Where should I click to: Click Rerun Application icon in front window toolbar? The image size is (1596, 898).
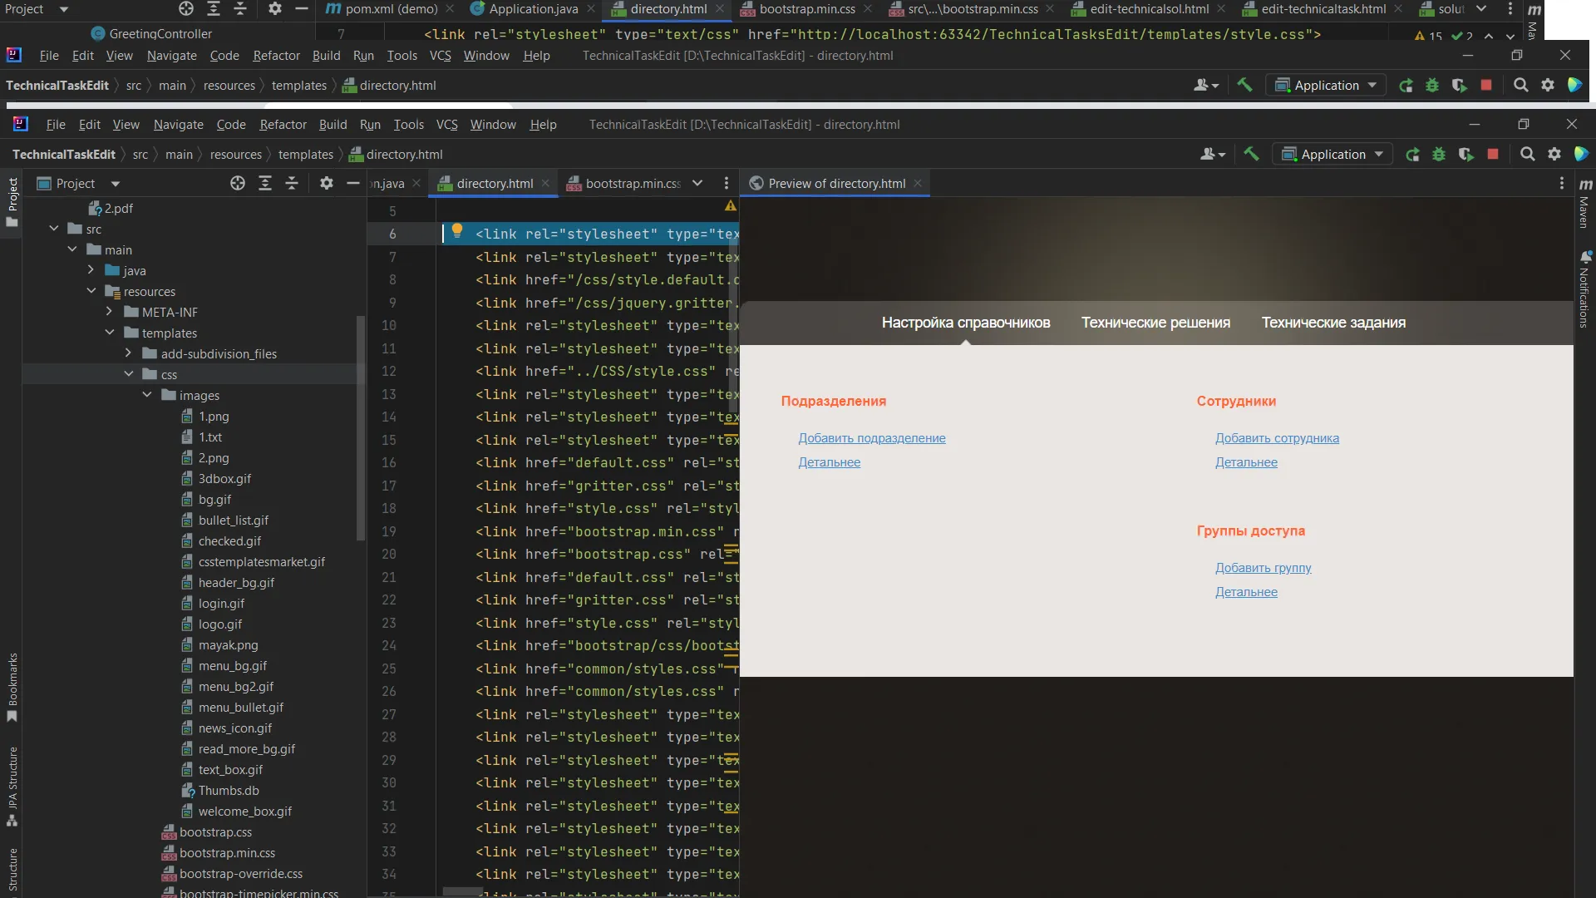1412,155
